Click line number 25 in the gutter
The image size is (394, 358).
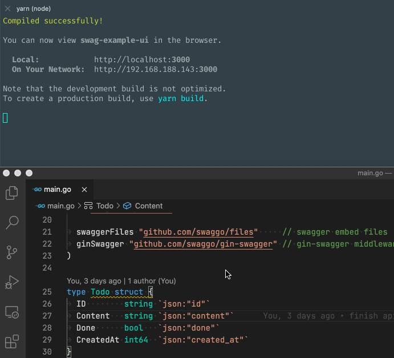[x=47, y=292]
